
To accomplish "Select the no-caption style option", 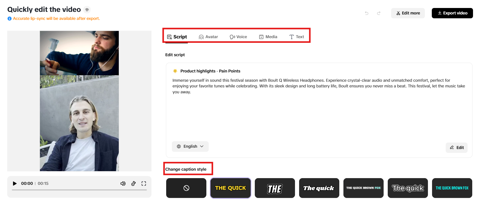I will click(186, 188).
